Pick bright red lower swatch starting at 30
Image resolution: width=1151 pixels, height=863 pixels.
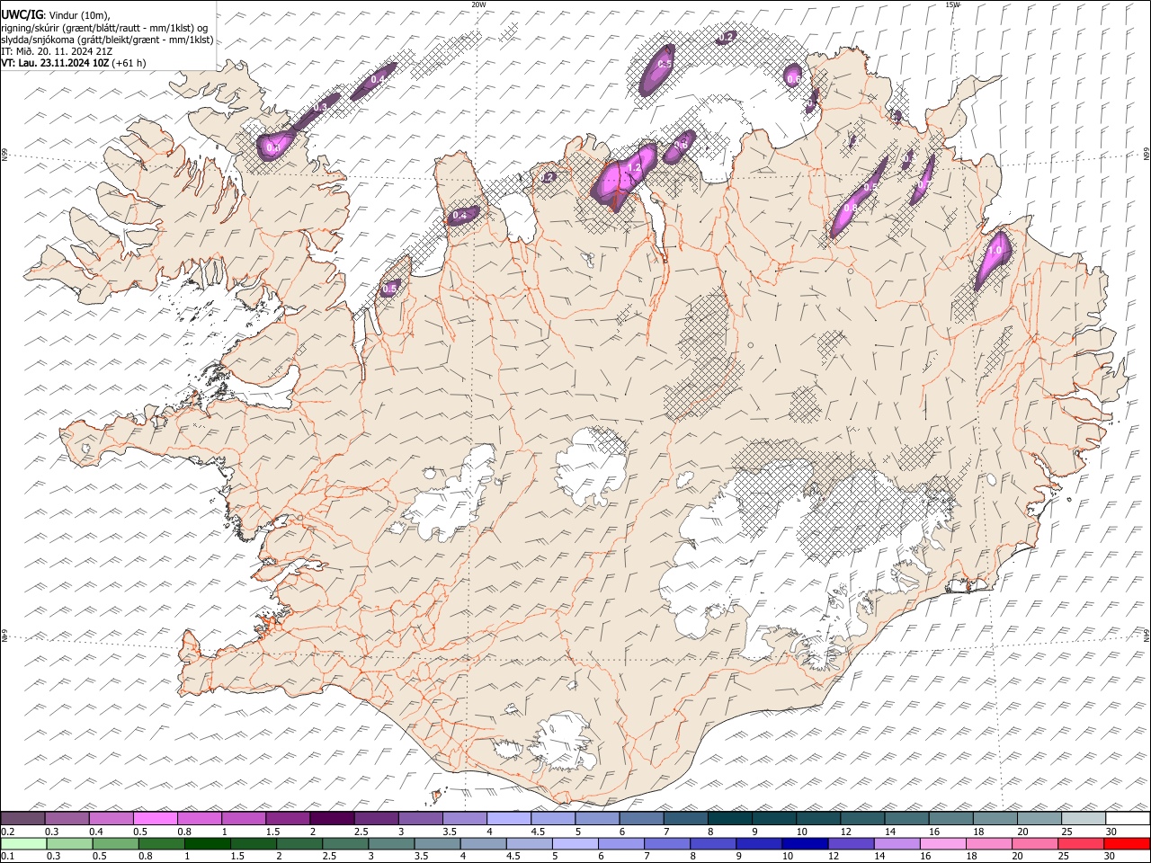[x=1127, y=843]
